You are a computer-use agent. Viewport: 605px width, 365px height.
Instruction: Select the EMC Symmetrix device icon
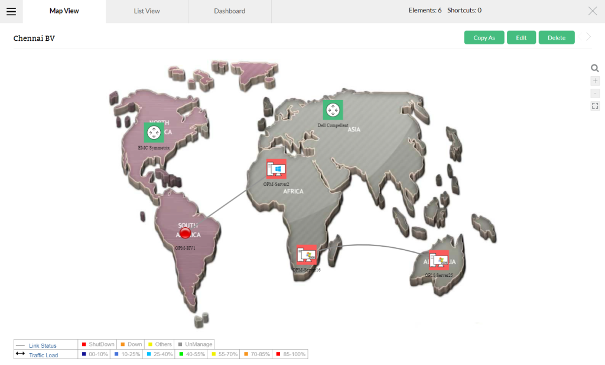154,132
